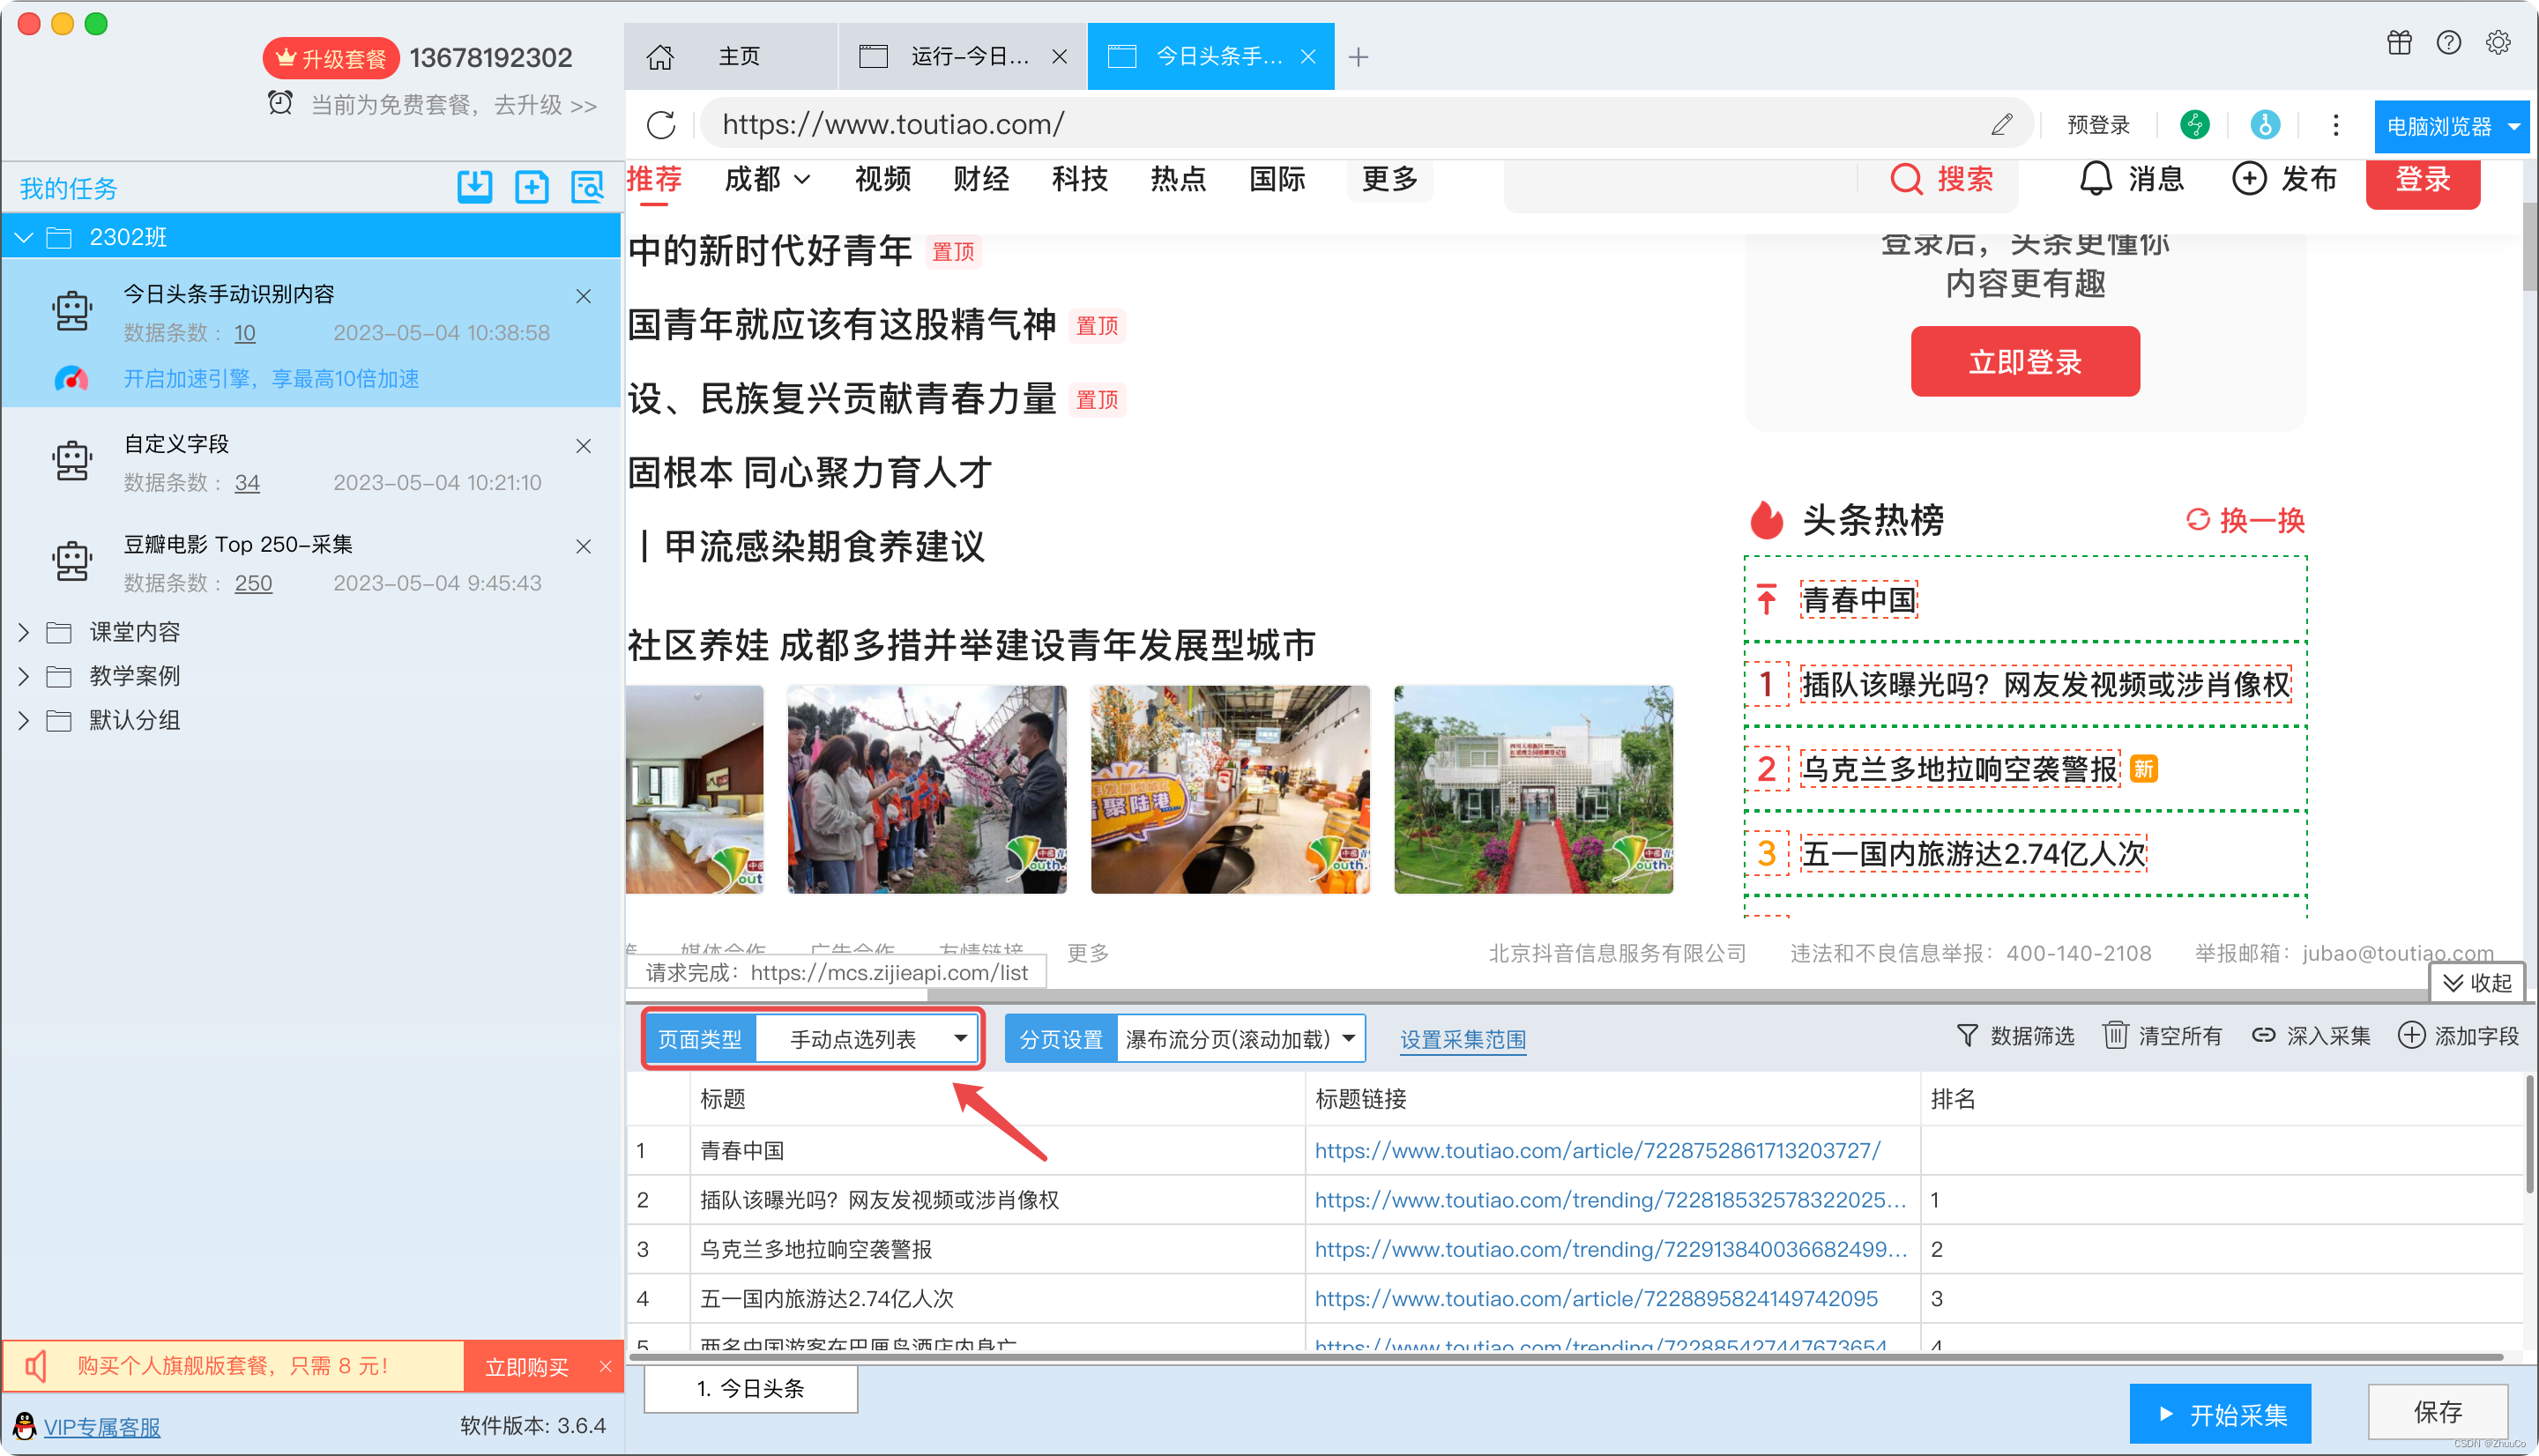Switch to the 主页 tab

coord(733,57)
